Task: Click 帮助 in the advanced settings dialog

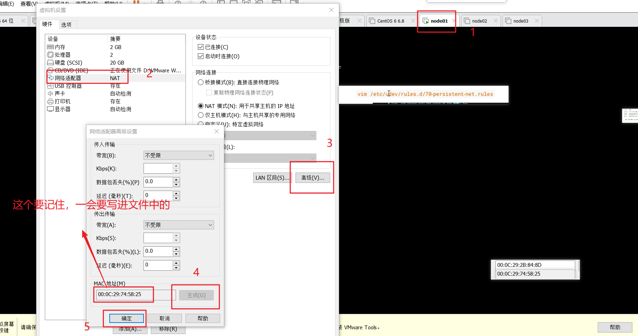Action: [x=203, y=318]
